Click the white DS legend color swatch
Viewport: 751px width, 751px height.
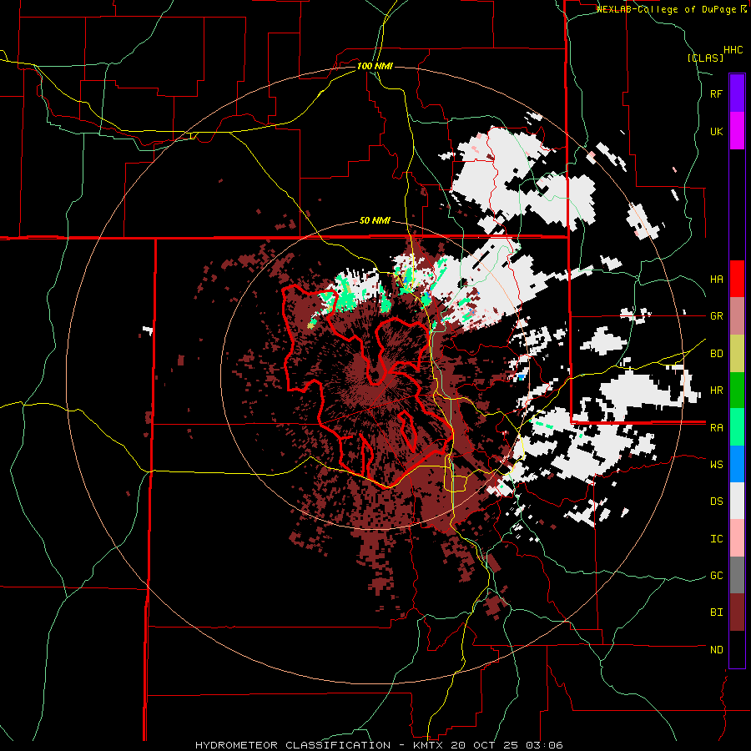coord(737,501)
